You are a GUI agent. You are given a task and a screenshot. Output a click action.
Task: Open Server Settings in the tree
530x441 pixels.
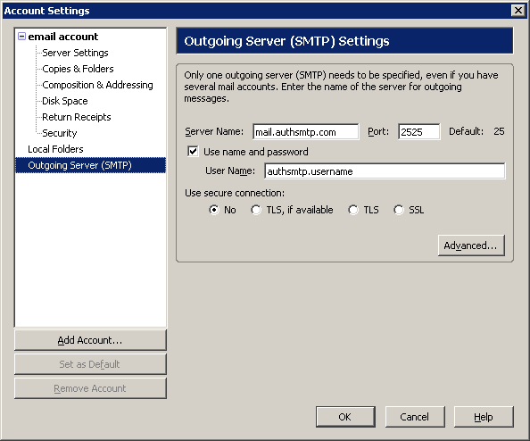(x=75, y=53)
